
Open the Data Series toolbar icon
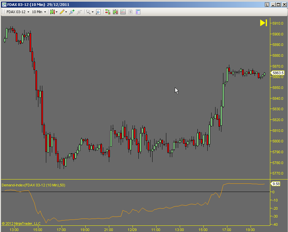[115, 12]
